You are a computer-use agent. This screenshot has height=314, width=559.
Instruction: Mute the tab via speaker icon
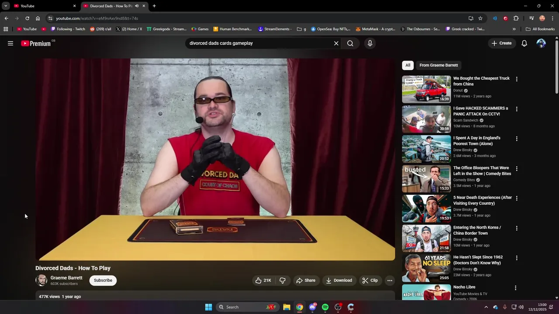pyautogui.click(x=137, y=6)
